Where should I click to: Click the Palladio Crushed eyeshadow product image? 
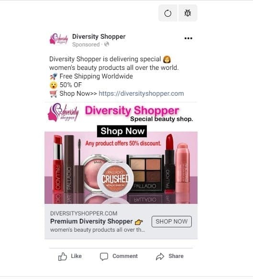(115, 179)
